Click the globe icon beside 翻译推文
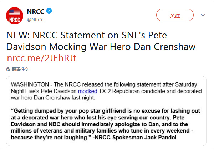The width and height of the screenshot is (214, 150). (x=9, y=69)
